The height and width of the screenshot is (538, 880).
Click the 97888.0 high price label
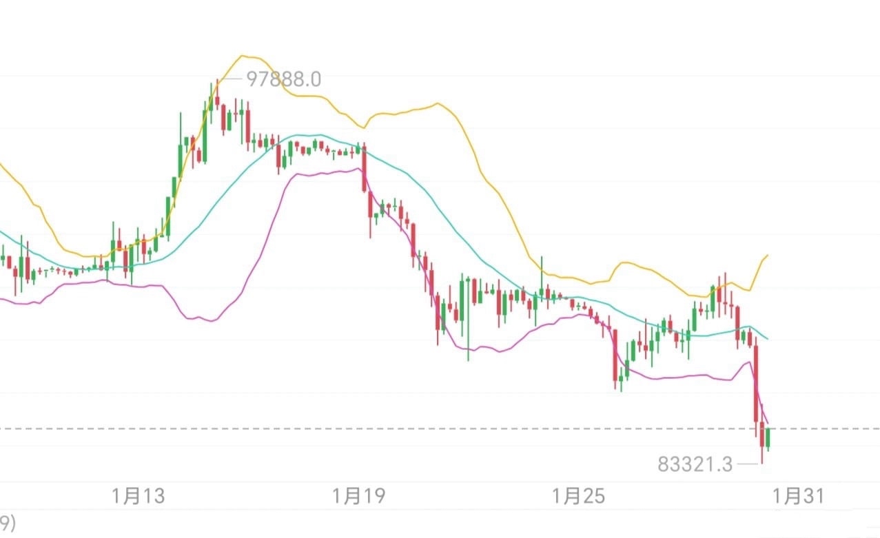(x=283, y=80)
